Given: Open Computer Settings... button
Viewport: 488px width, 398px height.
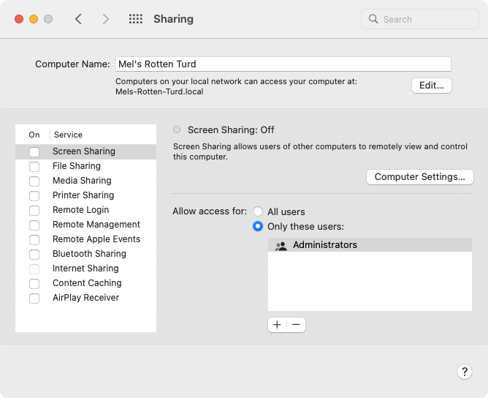Looking at the screenshot, I should pyautogui.click(x=419, y=177).
